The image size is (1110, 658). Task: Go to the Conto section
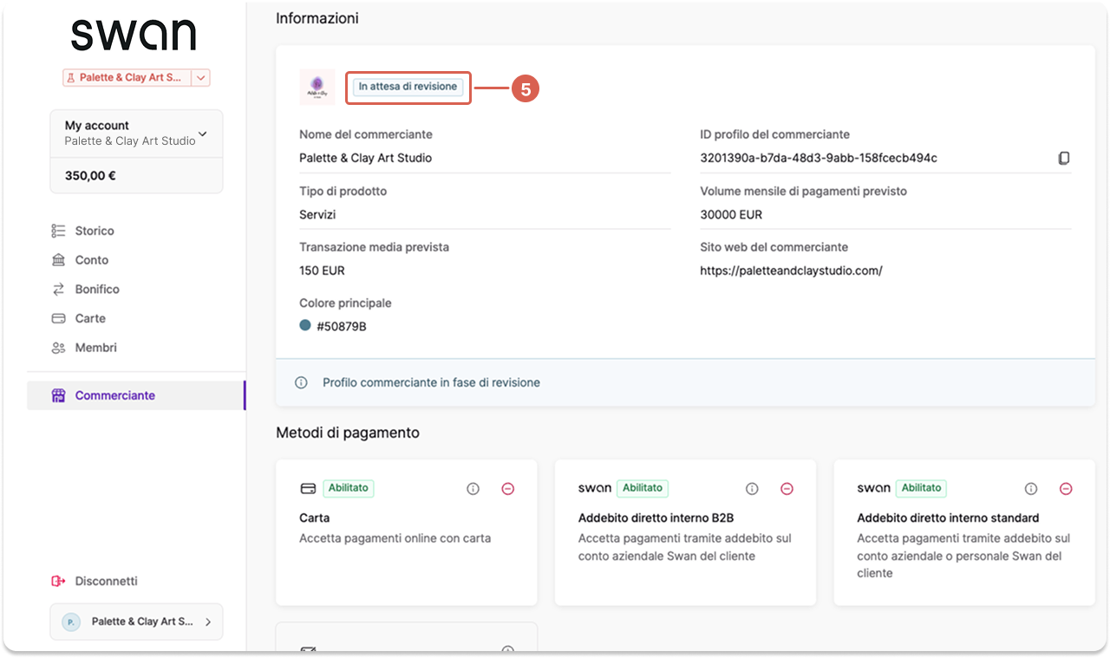[x=92, y=260]
